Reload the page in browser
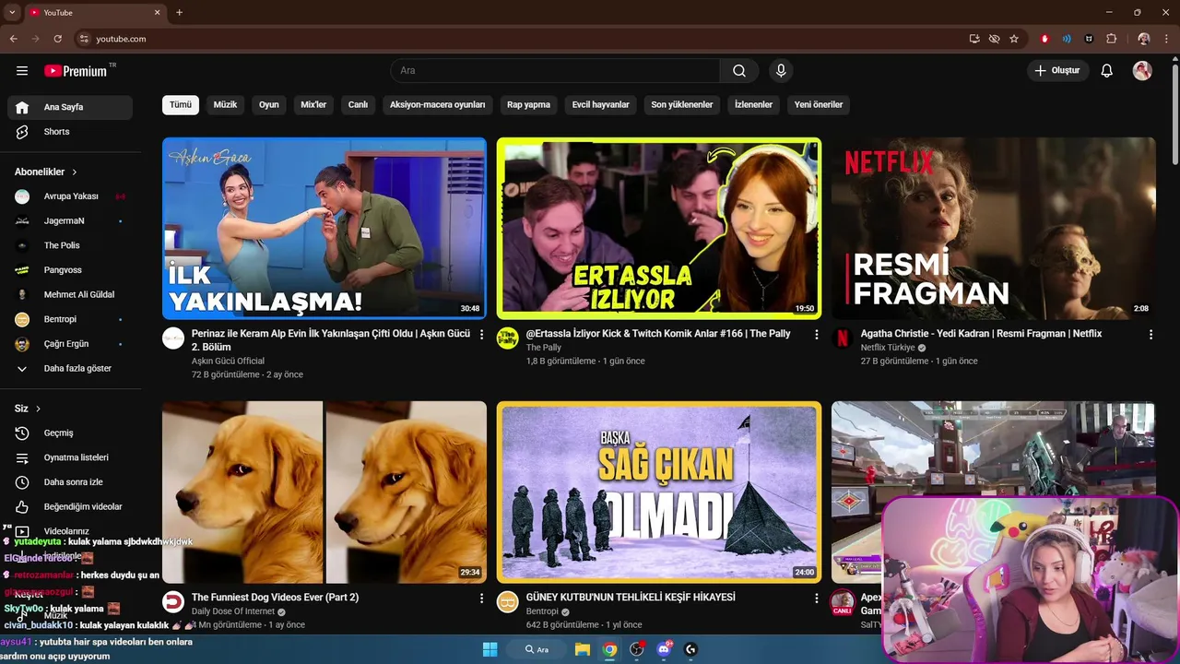1180x664 pixels. 57,39
